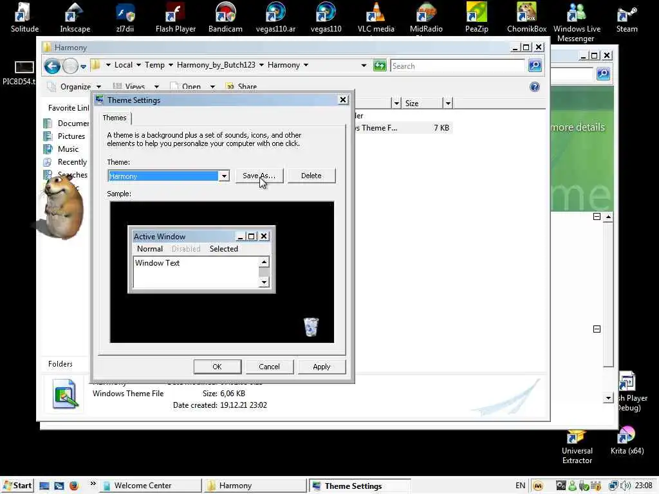Open the Size column filter dropdown
Image resolution: width=659 pixels, height=494 pixels.
[x=448, y=104]
